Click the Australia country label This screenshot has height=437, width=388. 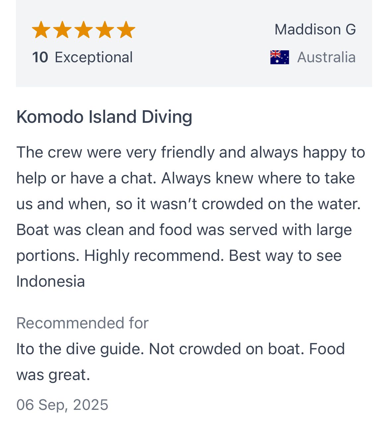click(326, 57)
